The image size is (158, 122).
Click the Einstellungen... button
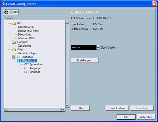(85, 60)
